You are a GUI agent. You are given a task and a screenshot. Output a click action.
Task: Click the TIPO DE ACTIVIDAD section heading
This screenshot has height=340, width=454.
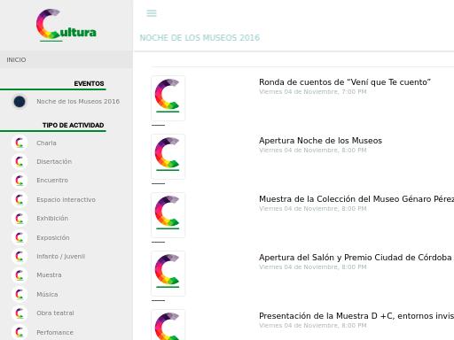(x=73, y=125)
